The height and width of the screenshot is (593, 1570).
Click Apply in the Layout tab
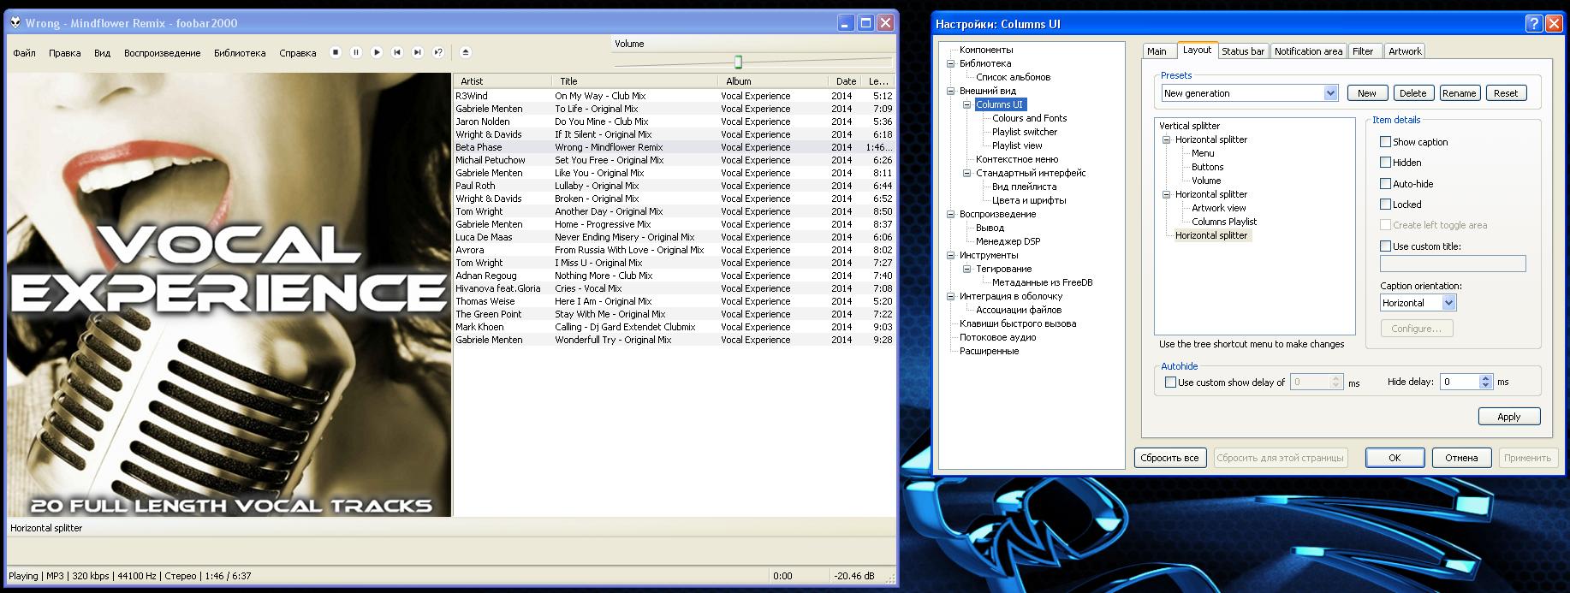tap(1509, 417)
